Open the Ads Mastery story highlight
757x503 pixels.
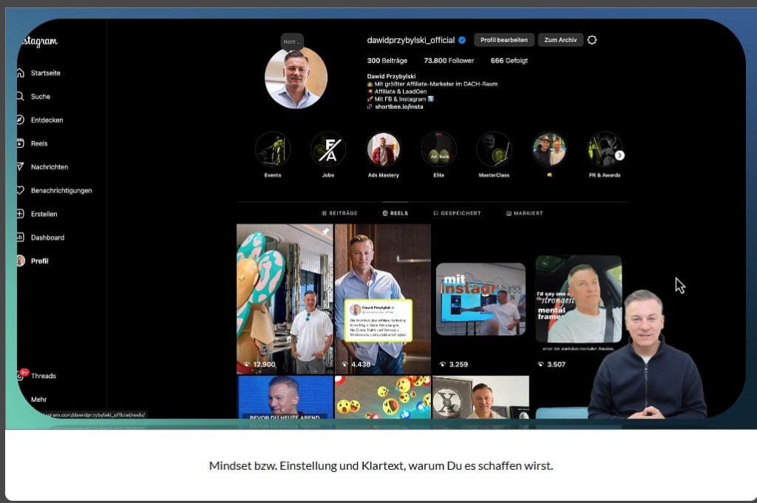coord(383,149)
